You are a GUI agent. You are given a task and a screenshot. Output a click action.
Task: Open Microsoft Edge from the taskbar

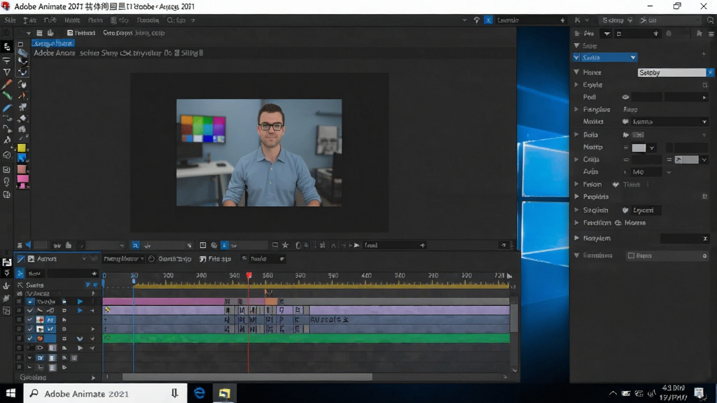pos(200,393)
